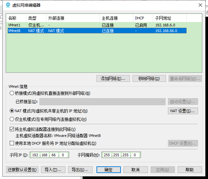208x179 pixels.
Task: Click 已启用 DHCP cell of VMnet1
Action: (x=141, y=25)
